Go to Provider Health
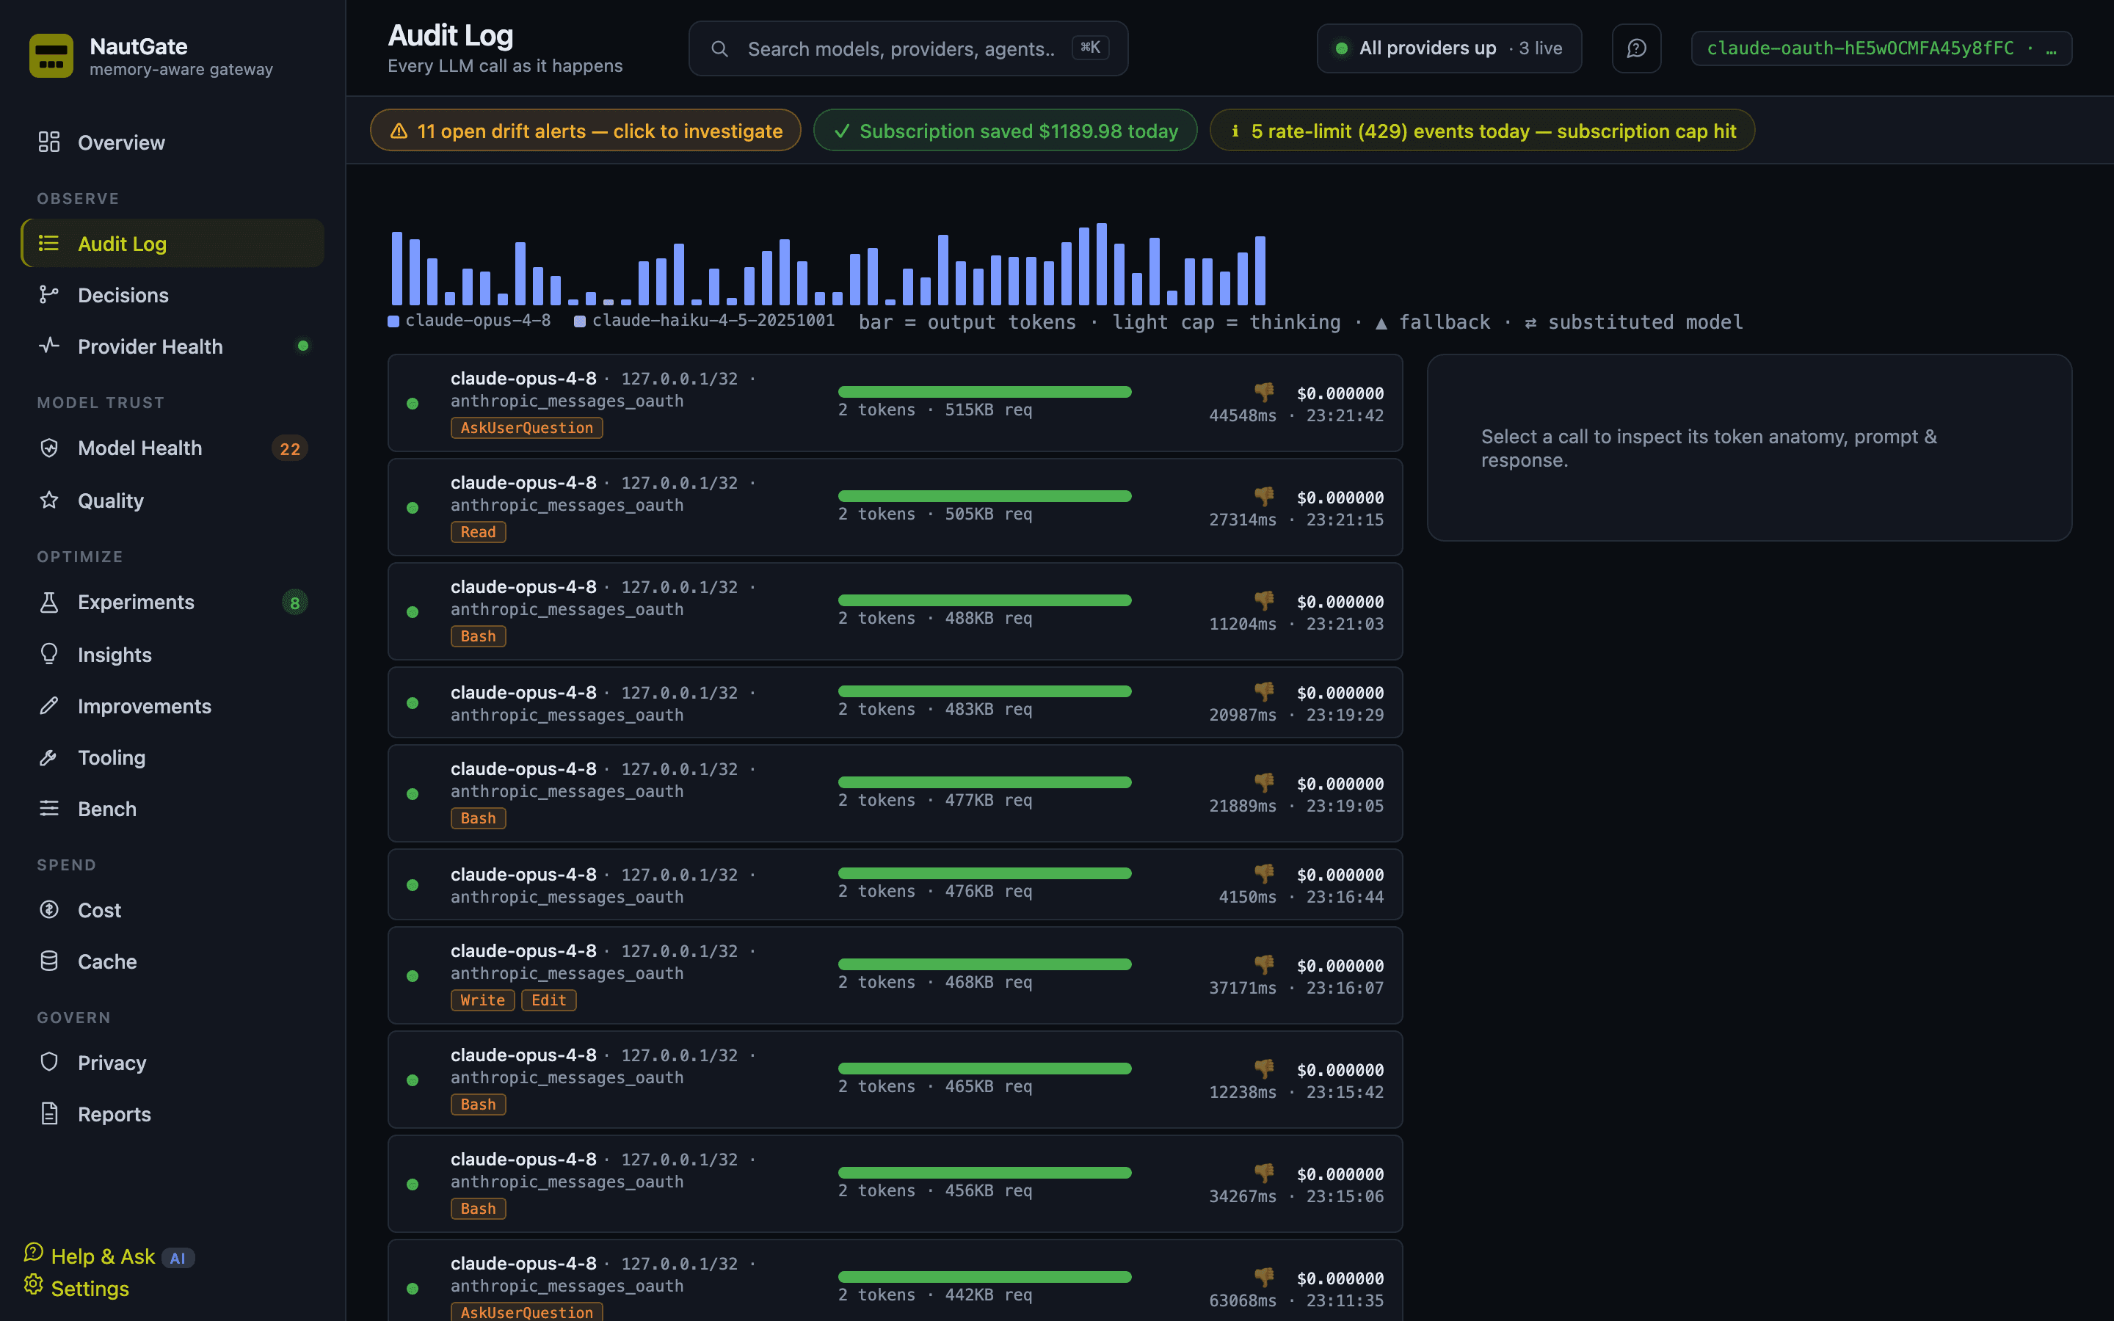The width and height of the screenshot is (2114, 1321). [x=172, y=346]
